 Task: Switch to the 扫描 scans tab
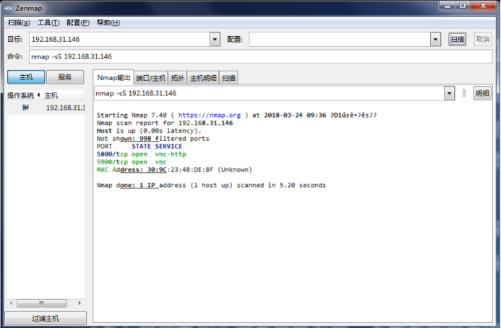228,78
